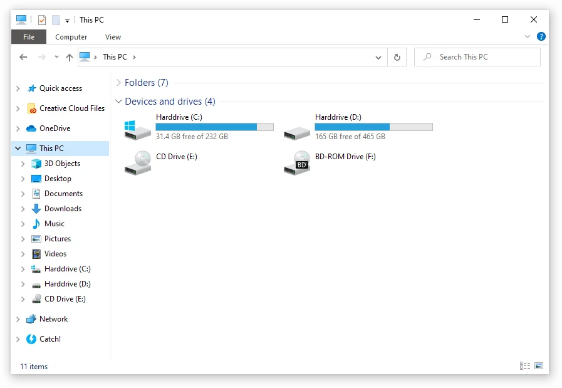Collapse the Devices and drives group
This screenshot has height=388, width=562.
118,102
